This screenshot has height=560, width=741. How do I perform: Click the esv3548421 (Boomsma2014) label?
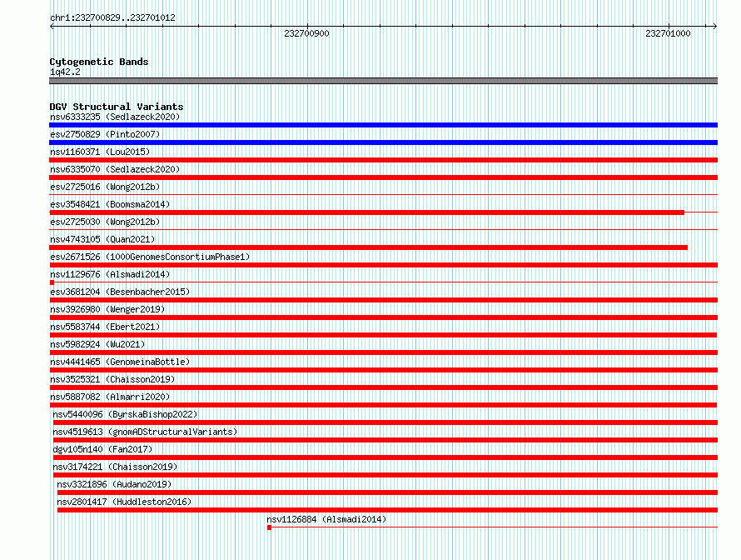click(110, 204)
